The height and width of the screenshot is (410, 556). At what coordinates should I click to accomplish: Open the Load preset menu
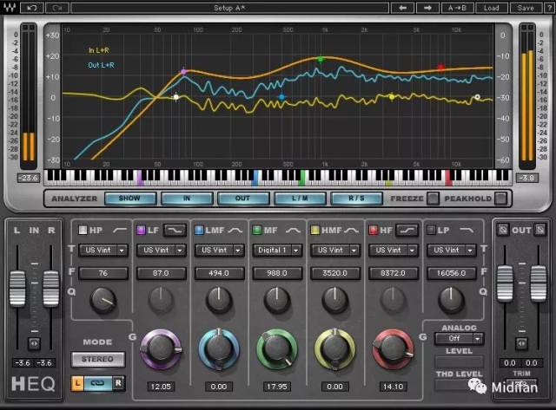click(x=491, y=8)
